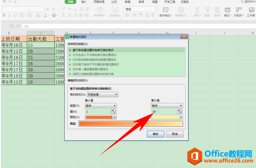Click the cell borders icon

(22, 15)
